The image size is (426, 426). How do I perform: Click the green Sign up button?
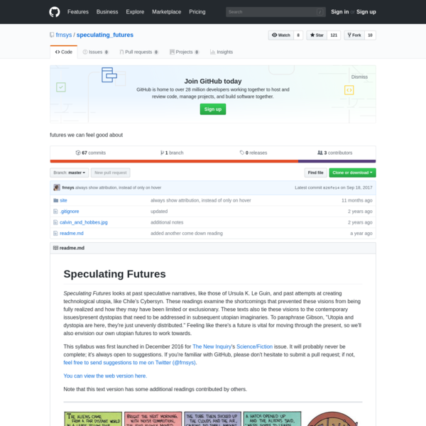click(213, 109)
